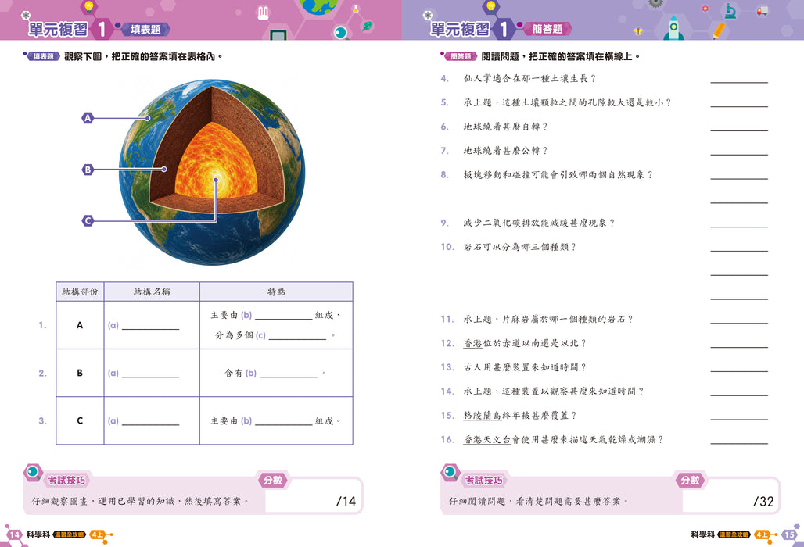Click the blank after 分為多個 (c)
Screen dimensions: 804x547
[297, 336]
